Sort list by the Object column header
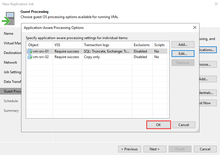 [39, 45]
